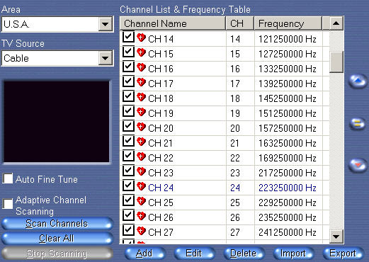
Task: Select the CH 23 channel name
Action: [x=161, y=173]
